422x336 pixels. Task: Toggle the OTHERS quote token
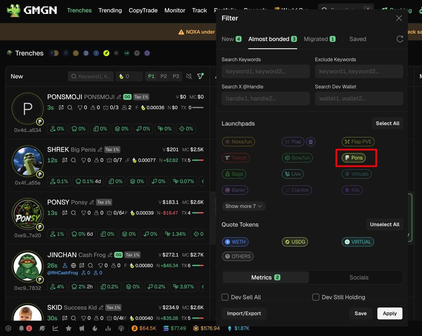tap(238, 257)
